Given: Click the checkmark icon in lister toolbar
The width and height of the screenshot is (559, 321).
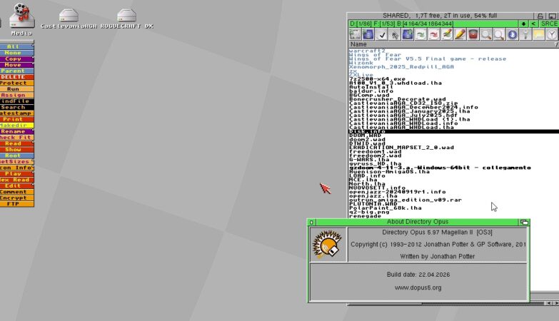Looking at the screenshot, I should [382, 34].
